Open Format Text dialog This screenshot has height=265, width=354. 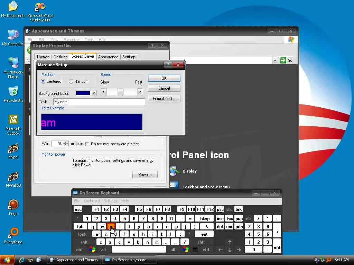tap(164, 98)
